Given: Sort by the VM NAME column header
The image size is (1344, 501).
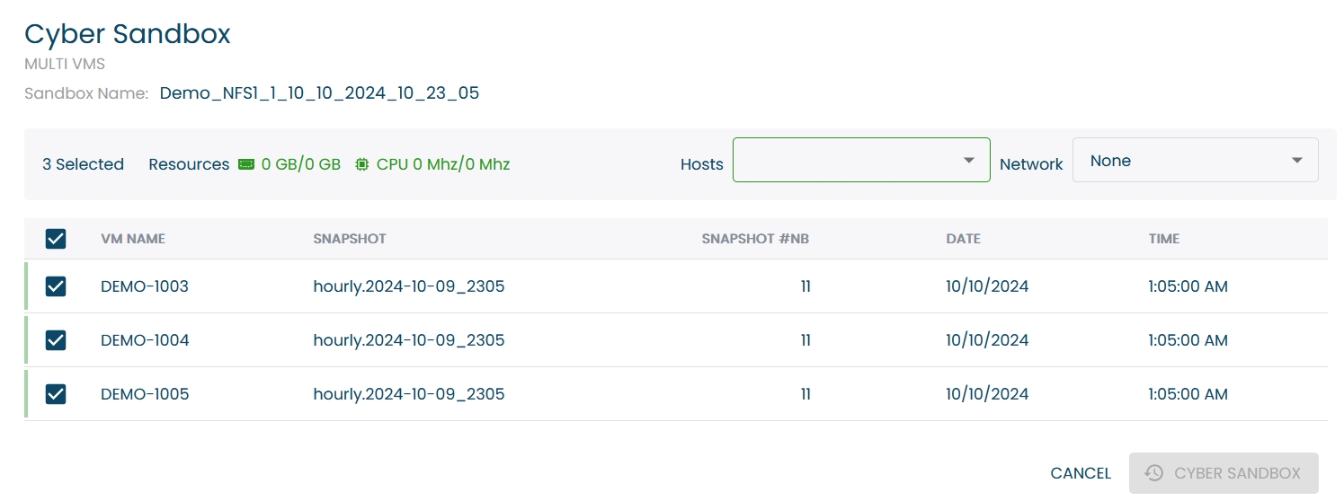Looking at the screenshot, I should point(133,239).
